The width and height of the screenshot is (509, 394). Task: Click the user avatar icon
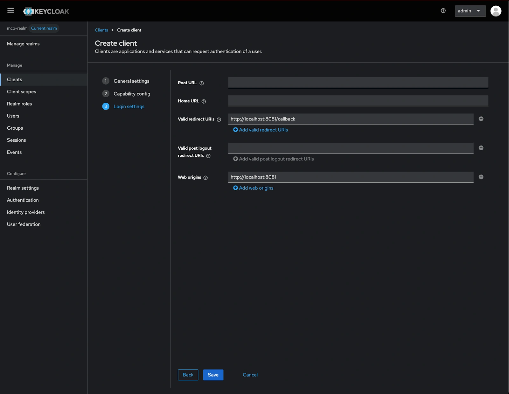tap(496, 11)
